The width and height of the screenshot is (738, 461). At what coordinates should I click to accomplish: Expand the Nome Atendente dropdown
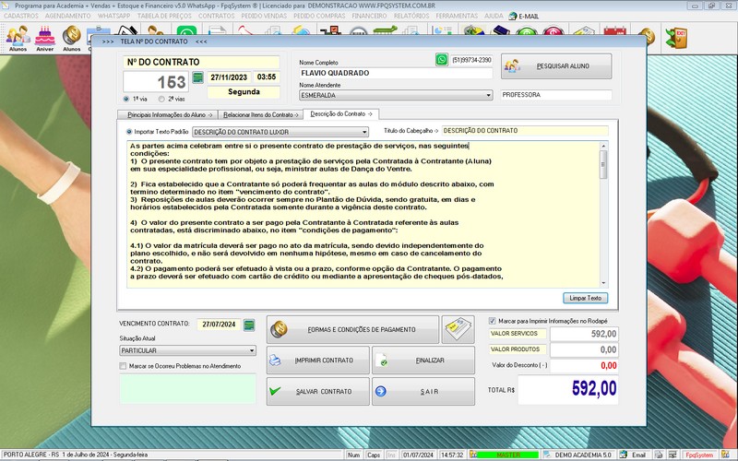(487, 94)
